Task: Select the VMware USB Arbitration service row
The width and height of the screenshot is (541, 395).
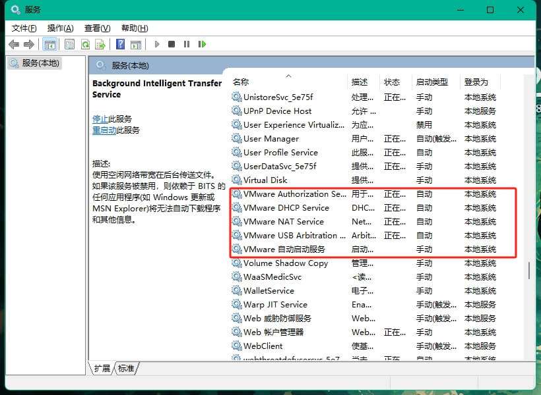Action: point(364,235)
